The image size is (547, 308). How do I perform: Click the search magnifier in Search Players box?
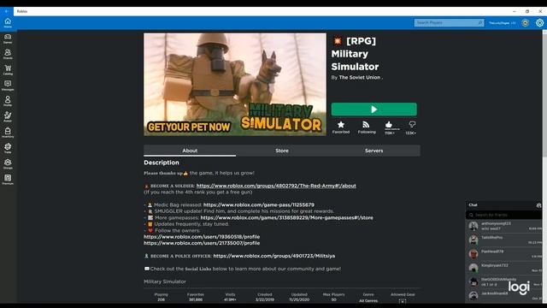coord(480,23)
